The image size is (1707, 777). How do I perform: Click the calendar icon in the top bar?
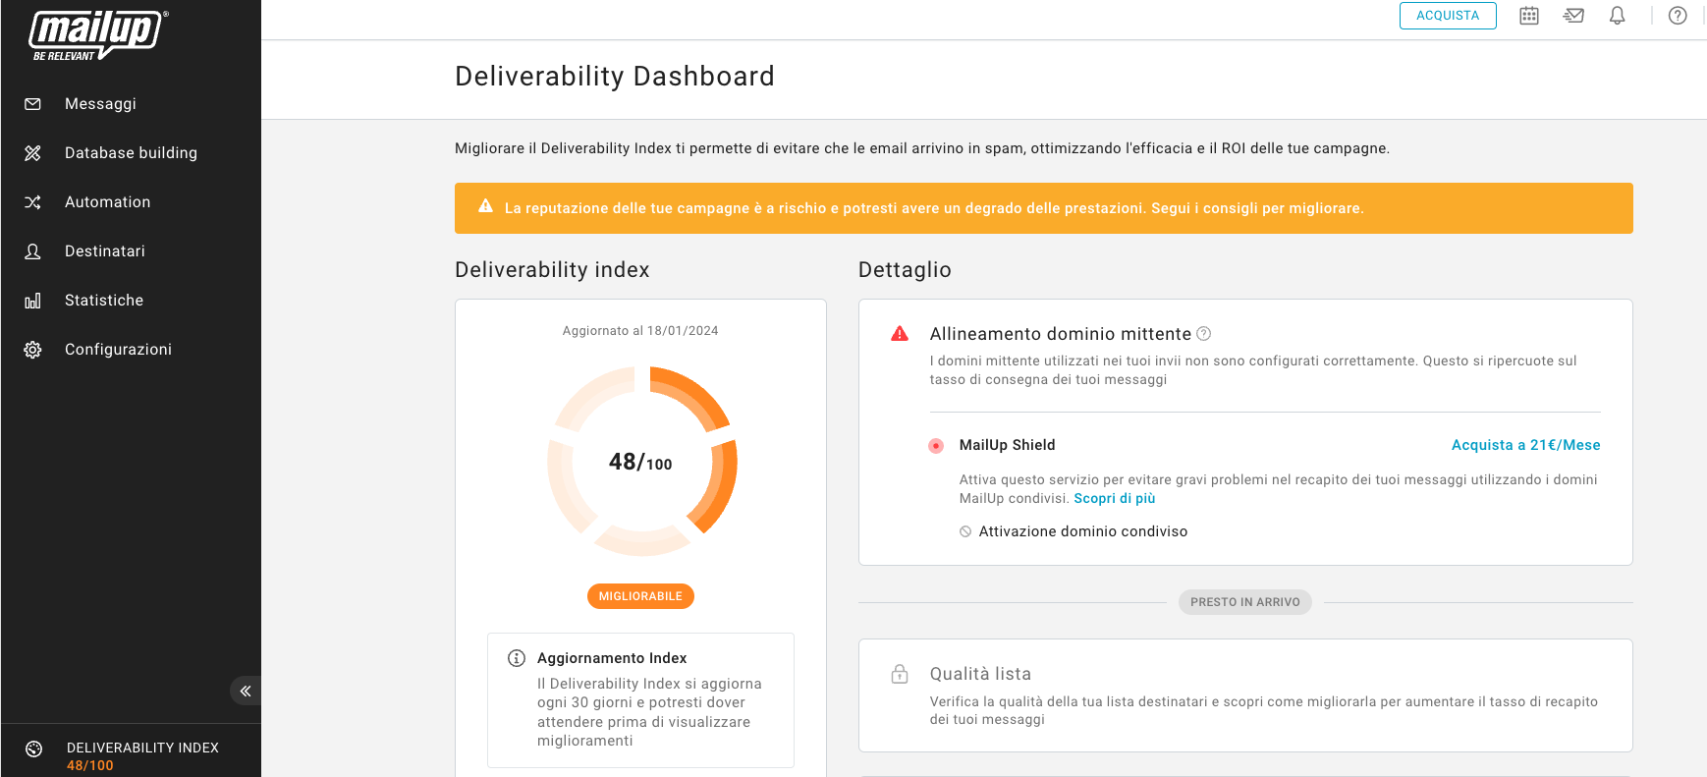1528,16
